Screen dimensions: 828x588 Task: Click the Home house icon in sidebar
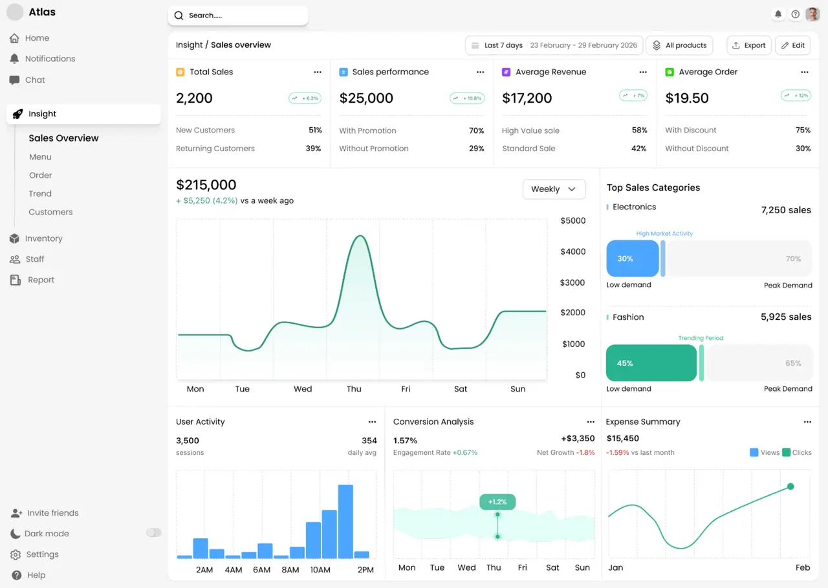click(x=14, y=38)
